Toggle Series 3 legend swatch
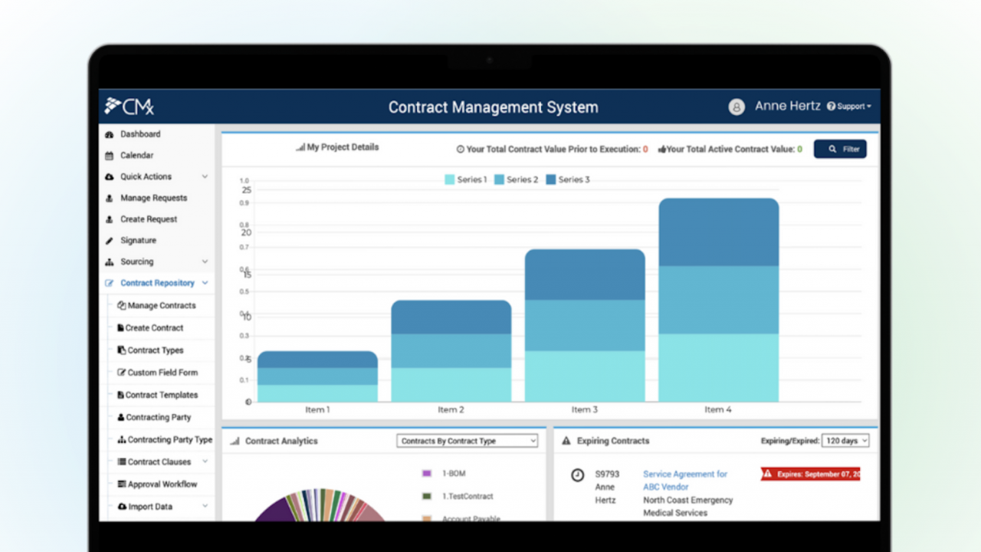The image size is (981, 552). 550,179
